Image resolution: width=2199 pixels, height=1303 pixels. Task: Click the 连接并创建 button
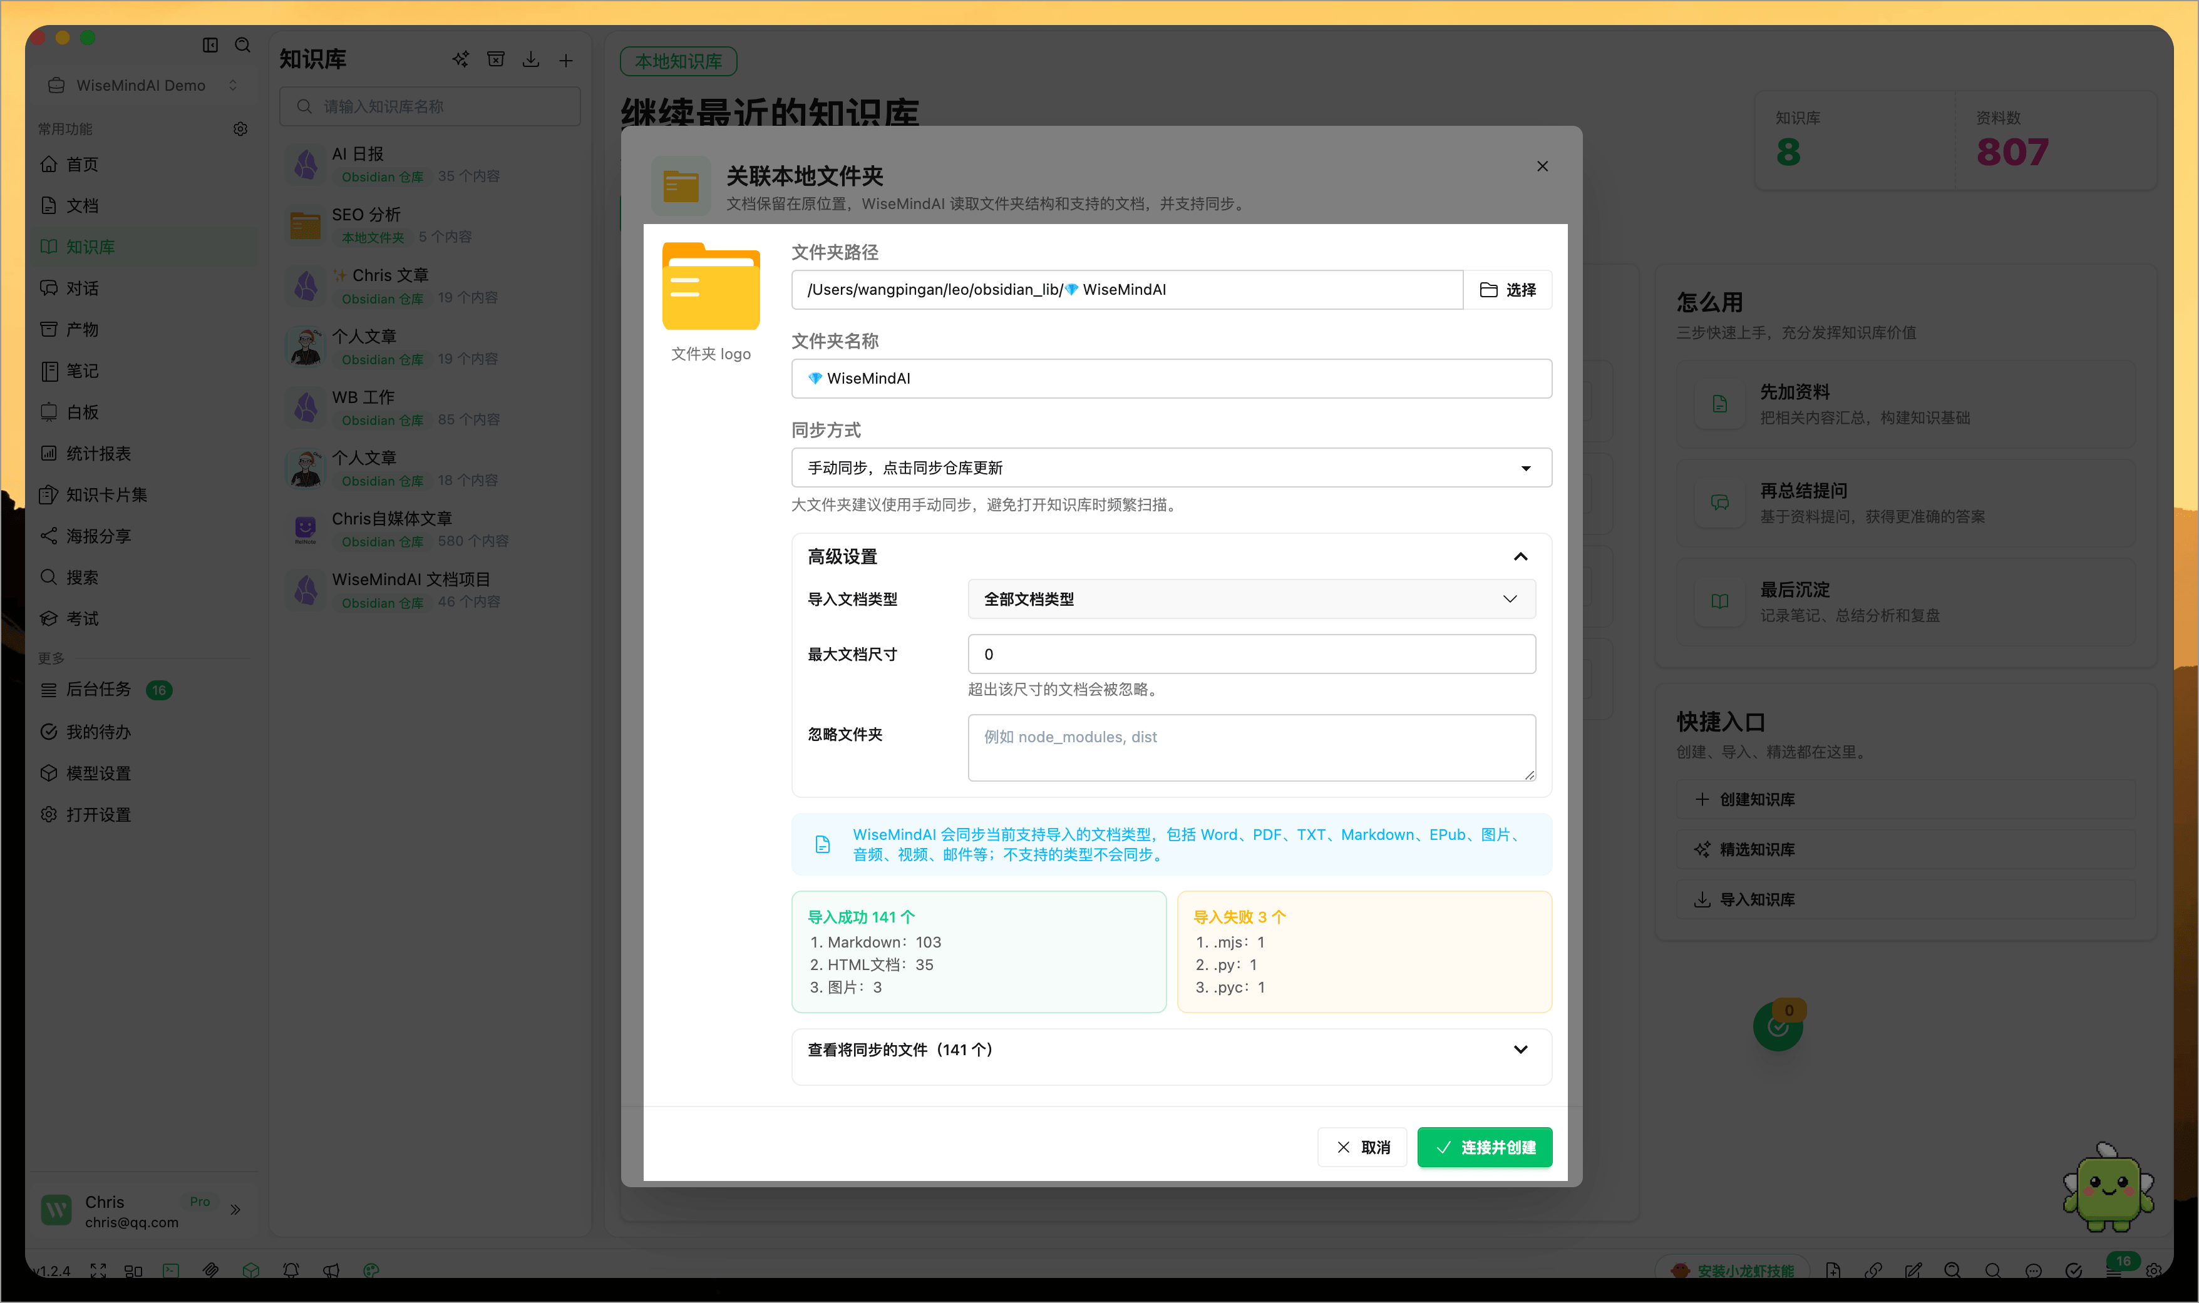click(1484, 1148)
